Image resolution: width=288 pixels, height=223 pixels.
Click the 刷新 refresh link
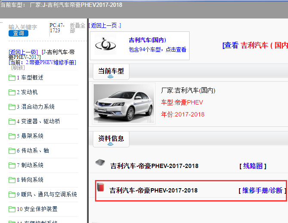click(x=18, y=67)
